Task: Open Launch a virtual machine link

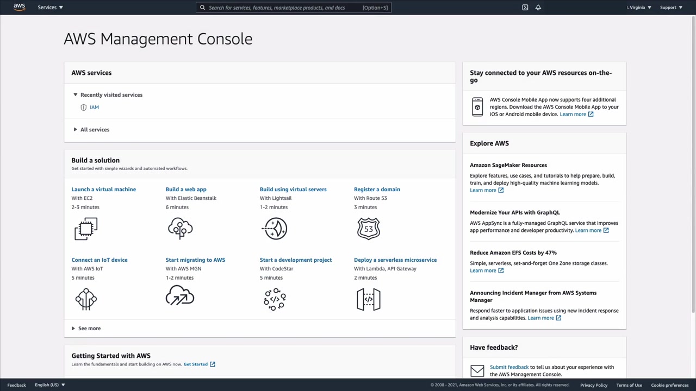Action: click(104, 190)
